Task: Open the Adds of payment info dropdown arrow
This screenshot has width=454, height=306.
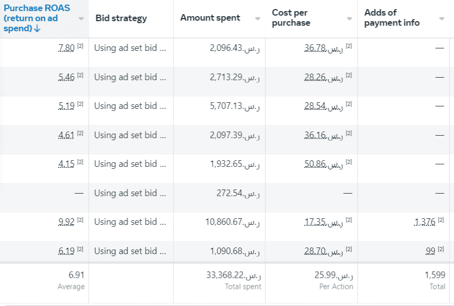Action: point(442,19)
